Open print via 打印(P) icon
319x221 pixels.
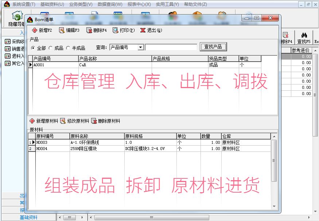tap(116, 30)
